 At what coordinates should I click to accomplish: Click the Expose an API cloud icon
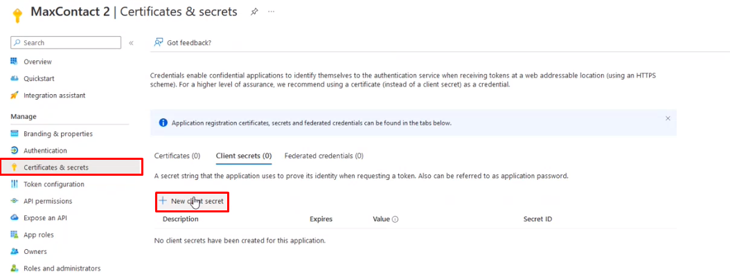[x=14, y=218]
